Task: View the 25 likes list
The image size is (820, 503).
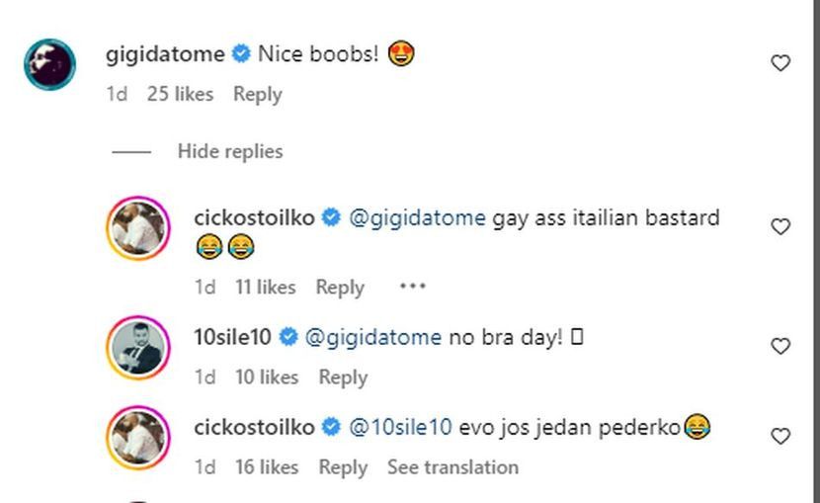Action: [180, 94]
